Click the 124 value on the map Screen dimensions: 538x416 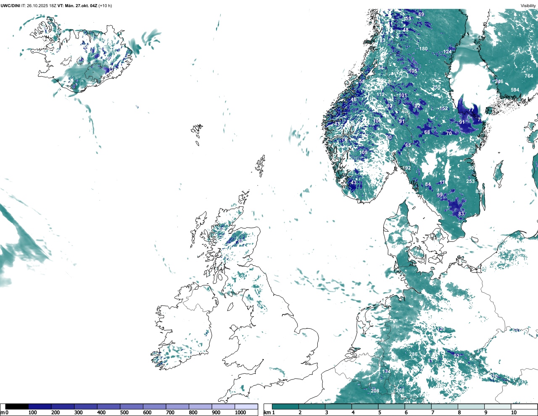[447, 52]
